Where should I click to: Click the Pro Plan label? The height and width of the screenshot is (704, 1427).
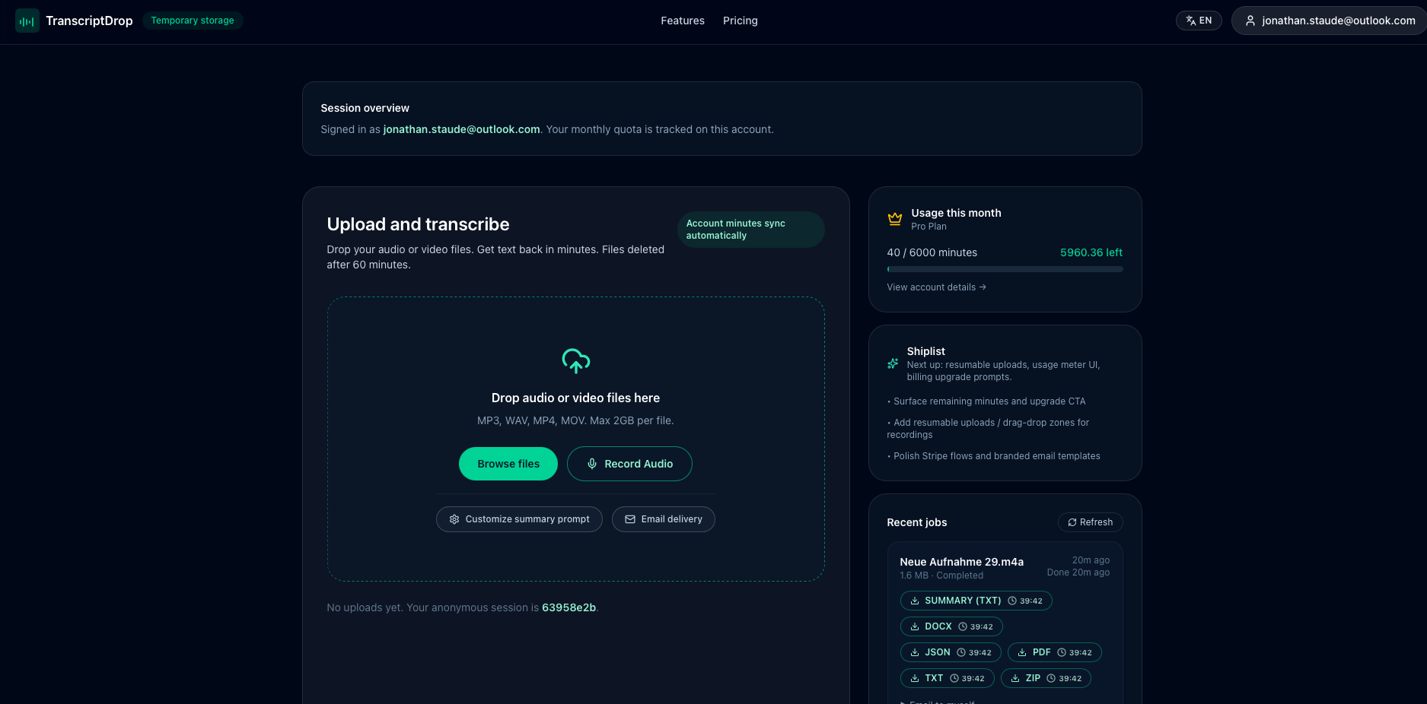(x=929, y=227)
